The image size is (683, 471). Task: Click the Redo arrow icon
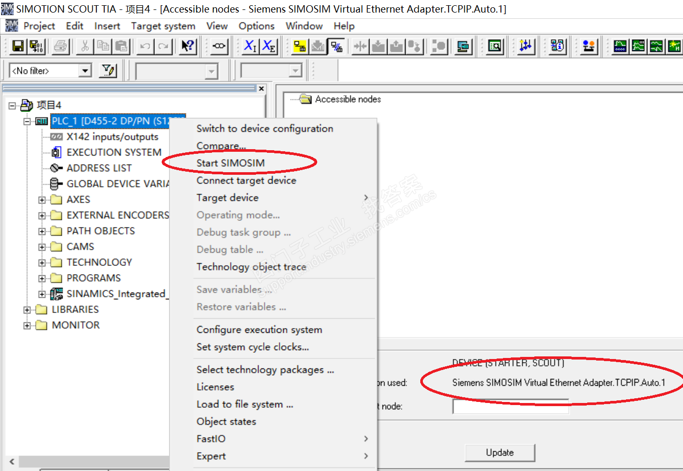[163, 47]
